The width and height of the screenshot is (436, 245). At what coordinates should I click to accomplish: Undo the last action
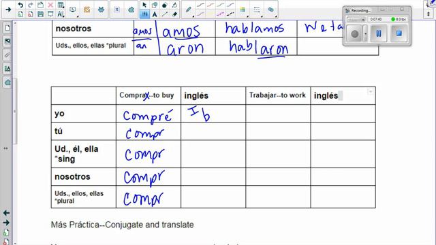[x=20, y=5]
